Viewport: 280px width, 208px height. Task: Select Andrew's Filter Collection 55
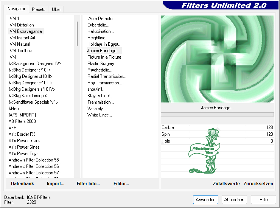34,160
